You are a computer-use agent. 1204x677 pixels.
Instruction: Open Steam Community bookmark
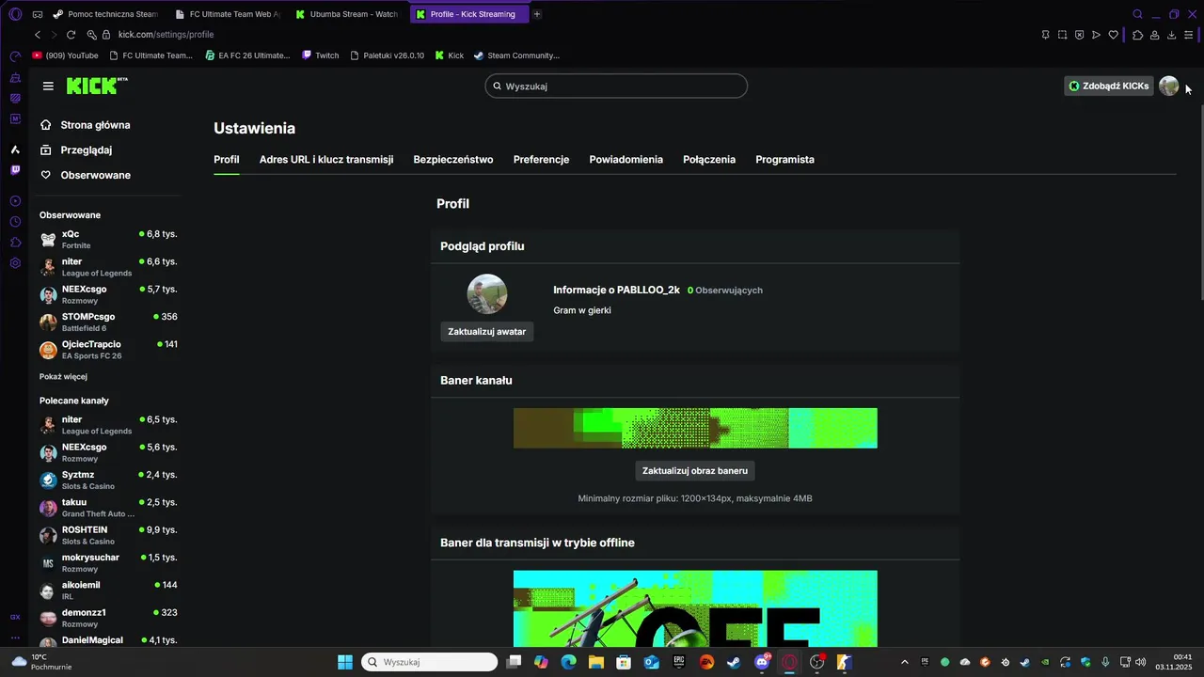(x=516, y=55)
